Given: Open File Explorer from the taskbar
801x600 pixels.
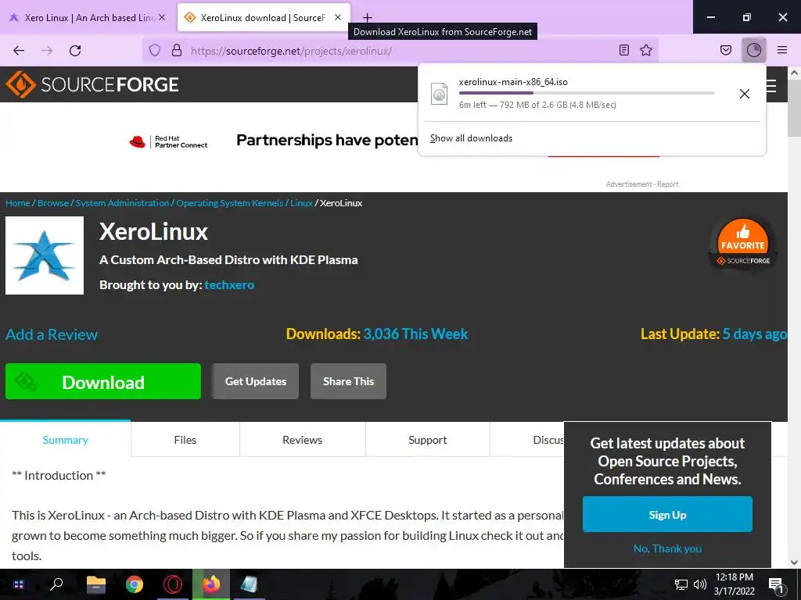Looking at the screenshot, I should tap(95, 584).
